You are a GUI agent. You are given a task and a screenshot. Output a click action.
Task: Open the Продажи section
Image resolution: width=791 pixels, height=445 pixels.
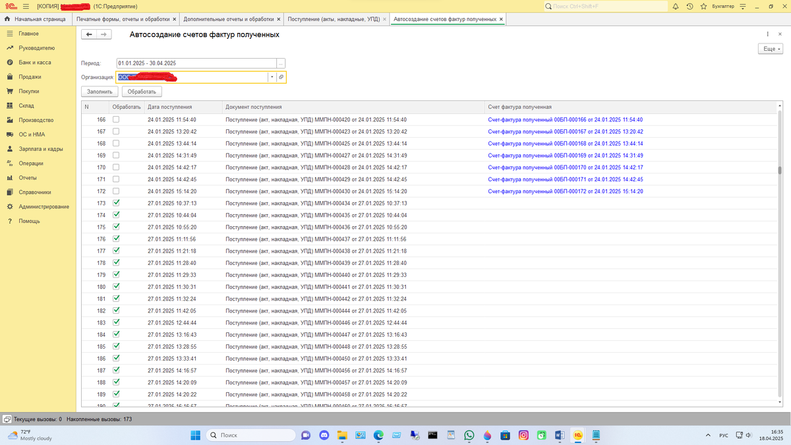30,77
